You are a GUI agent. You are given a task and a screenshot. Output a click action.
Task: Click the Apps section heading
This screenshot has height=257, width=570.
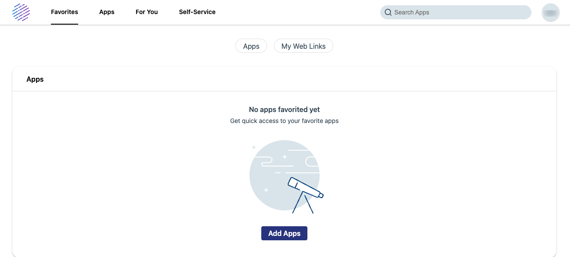pyautogui.click(x=35, y=80)
